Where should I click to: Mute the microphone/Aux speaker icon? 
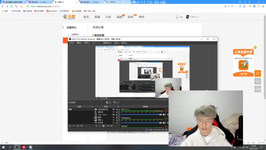[x=164, y=115]
